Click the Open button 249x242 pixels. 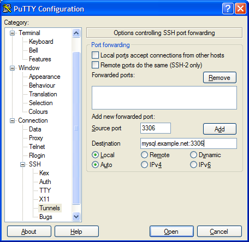[x=171, y=232]
